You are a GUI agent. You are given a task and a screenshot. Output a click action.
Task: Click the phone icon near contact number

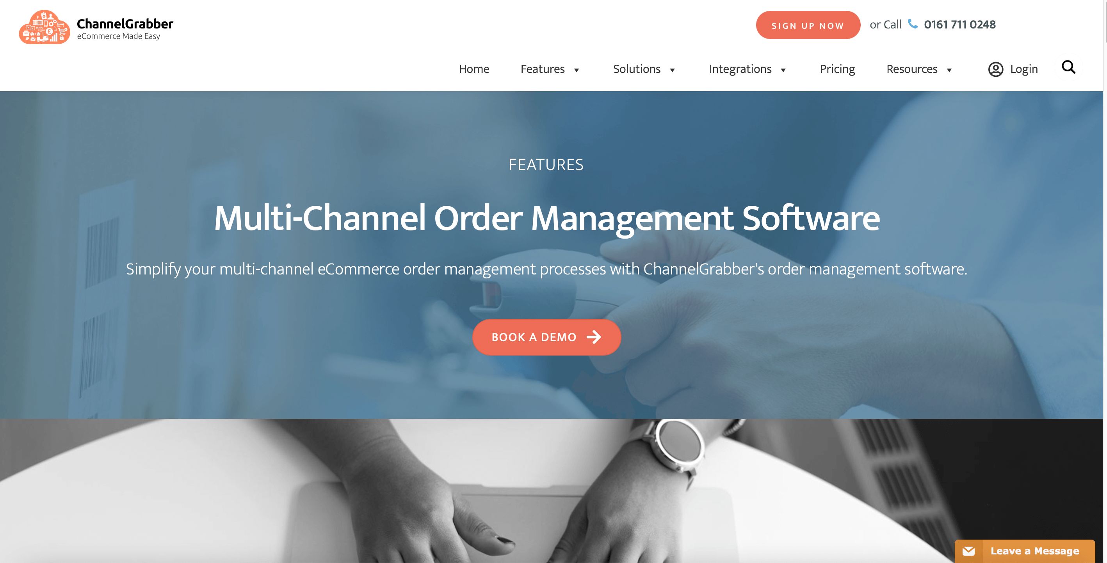912,24
